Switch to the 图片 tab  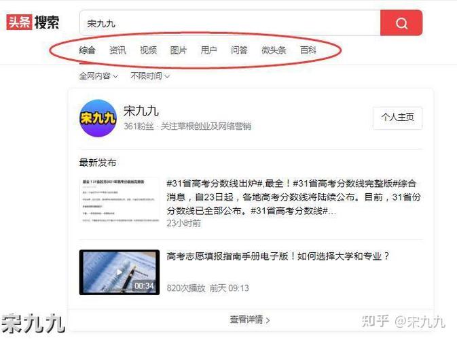[179, 50]
